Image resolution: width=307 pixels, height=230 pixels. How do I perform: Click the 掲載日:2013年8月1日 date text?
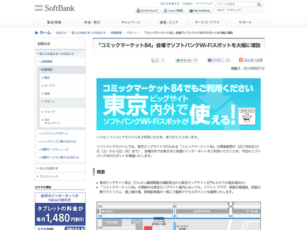point(248,68)
